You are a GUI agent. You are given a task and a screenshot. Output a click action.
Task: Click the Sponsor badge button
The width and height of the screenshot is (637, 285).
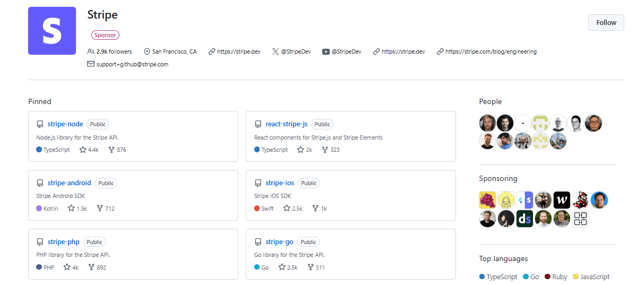pyautogui.click(x=105, y=35)
